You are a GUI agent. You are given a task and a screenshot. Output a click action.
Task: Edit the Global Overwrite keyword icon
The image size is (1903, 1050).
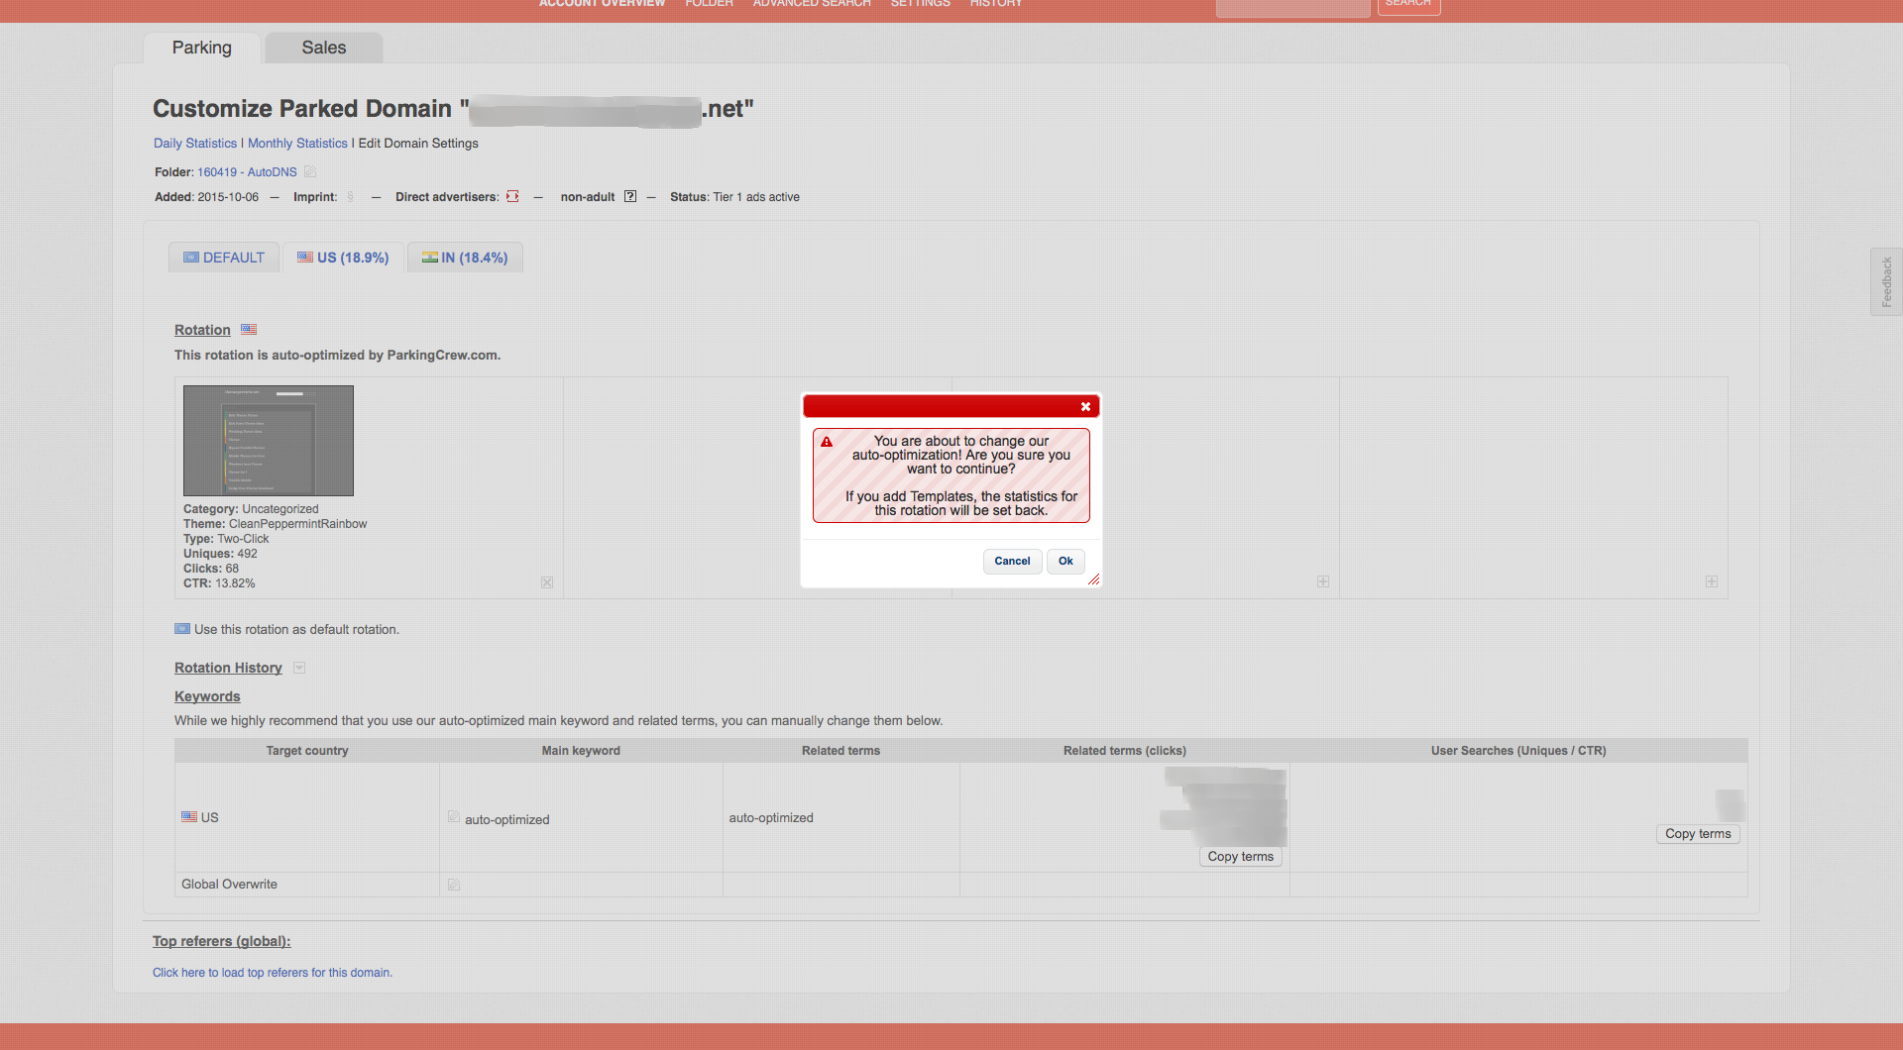pyautogui.click(x=453, y=885)
